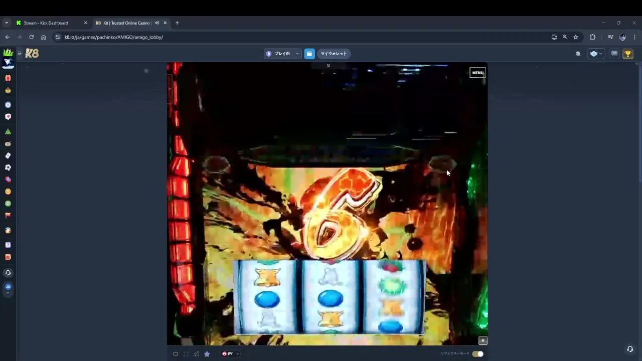Open the game statistics chart icon
642x361 pixels.
196,354
